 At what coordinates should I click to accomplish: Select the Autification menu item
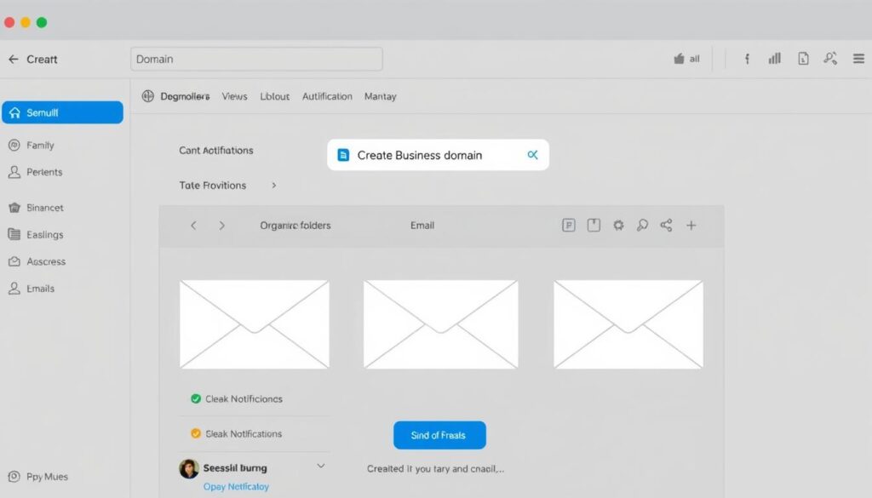pos(327,96)
